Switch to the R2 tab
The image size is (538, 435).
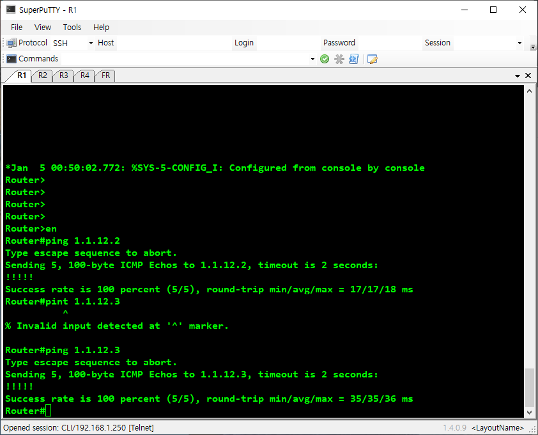[43, 75]
